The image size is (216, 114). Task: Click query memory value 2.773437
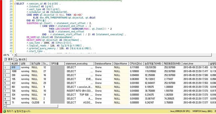[x=172, y=79]
